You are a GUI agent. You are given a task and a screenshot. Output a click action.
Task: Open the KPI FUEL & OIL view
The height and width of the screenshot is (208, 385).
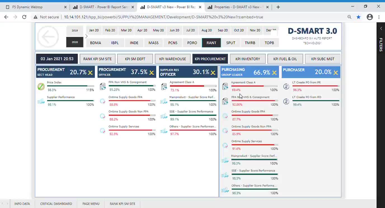click(x=285, y=59)
